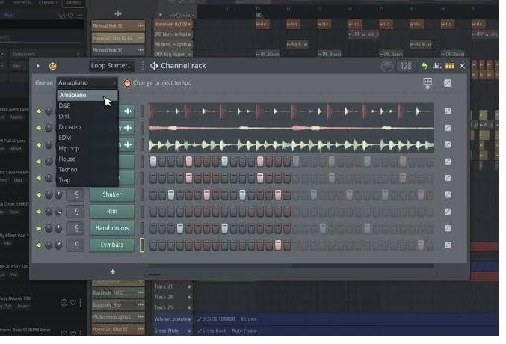Click the circled checkmark icon in browser header
506x344 pixels.
tap(61, 16)
